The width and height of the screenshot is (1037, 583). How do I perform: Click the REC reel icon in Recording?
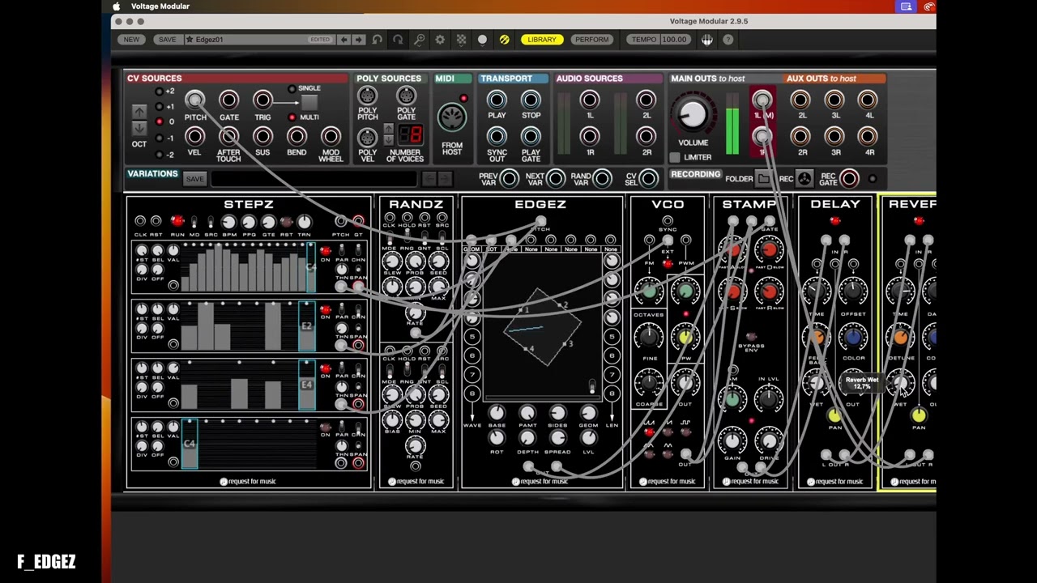[804, 179]
